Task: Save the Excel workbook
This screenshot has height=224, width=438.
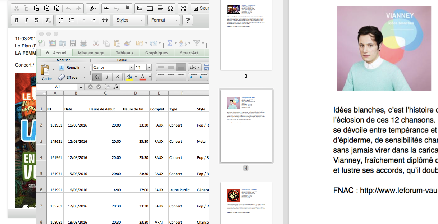Action: tap(73, 43)
